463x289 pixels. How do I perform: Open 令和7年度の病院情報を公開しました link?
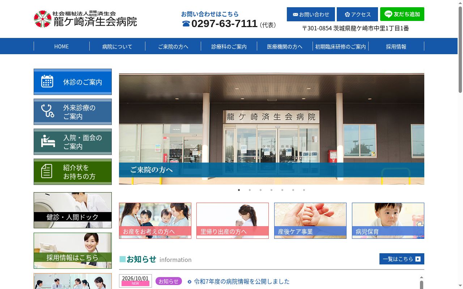(x=242, y=281)
